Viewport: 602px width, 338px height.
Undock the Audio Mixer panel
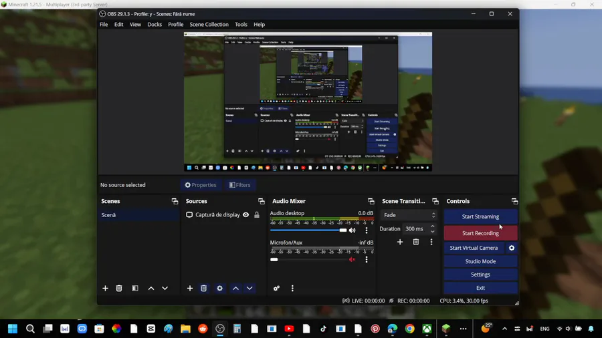(x=371, y=201)
